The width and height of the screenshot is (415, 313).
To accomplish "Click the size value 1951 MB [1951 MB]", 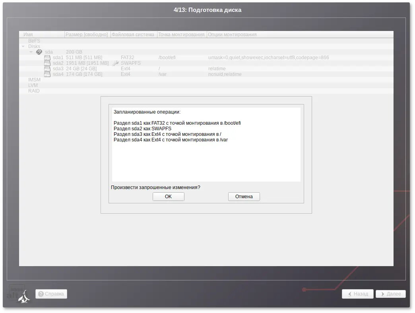I will [87, 63].
